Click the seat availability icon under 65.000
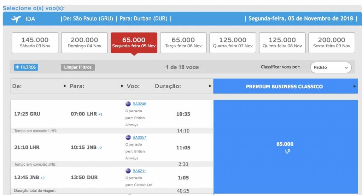 click(x=287, y=151)
